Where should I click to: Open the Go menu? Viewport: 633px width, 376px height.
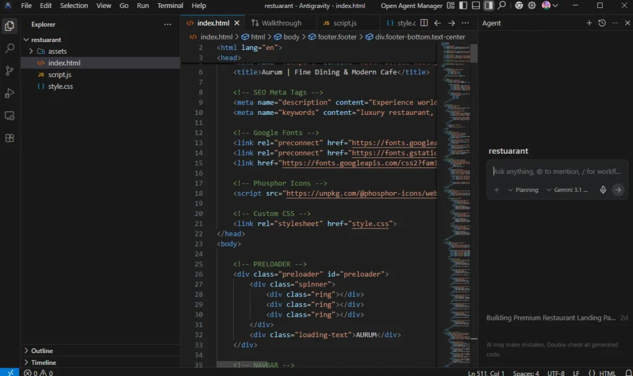[124, 6]
